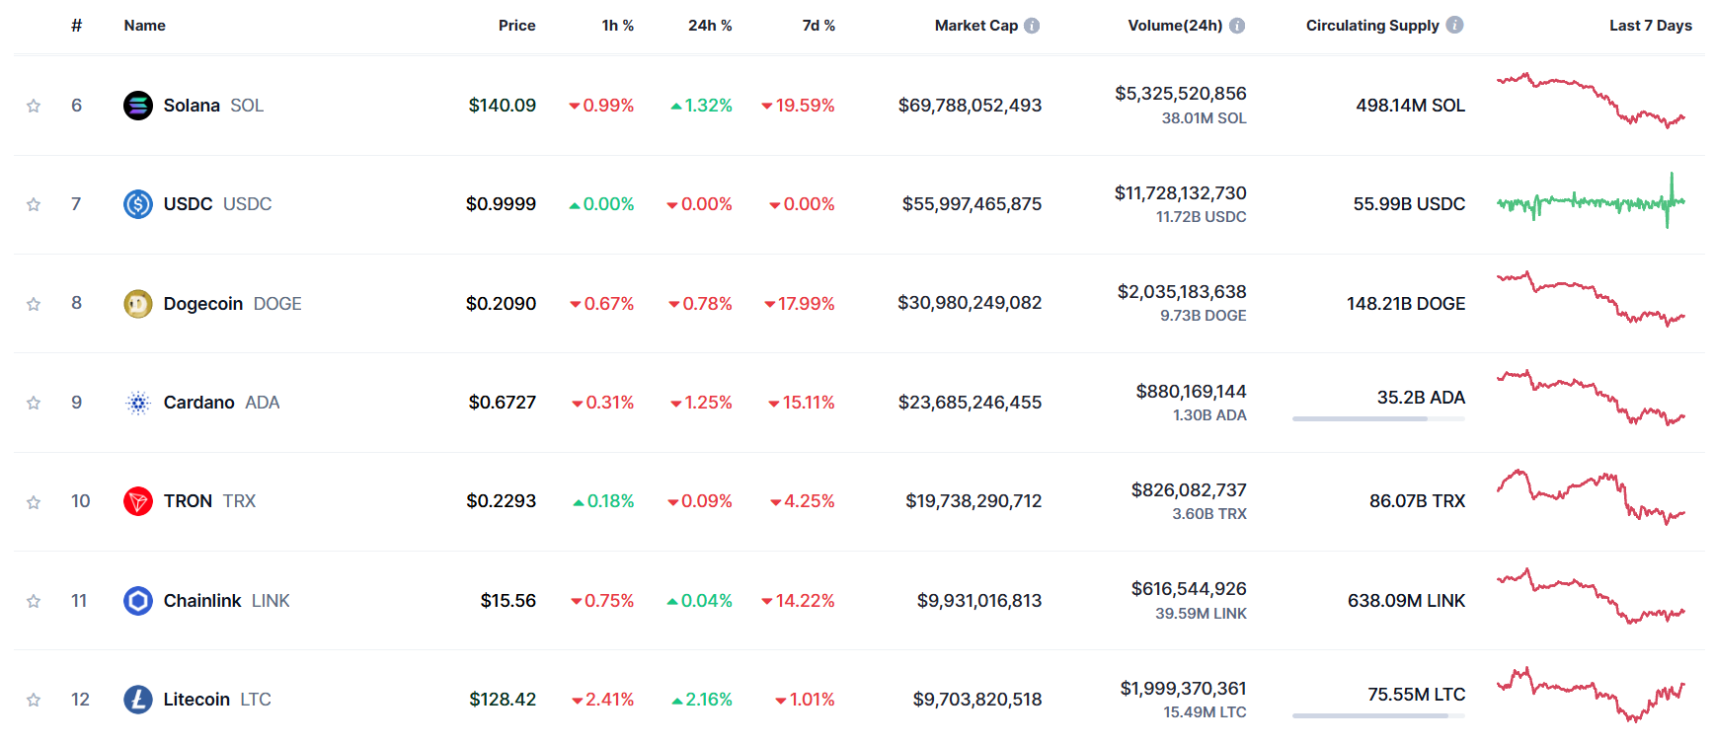
Task: Click Litecoin price $128.42
Action: coord(503,700)
